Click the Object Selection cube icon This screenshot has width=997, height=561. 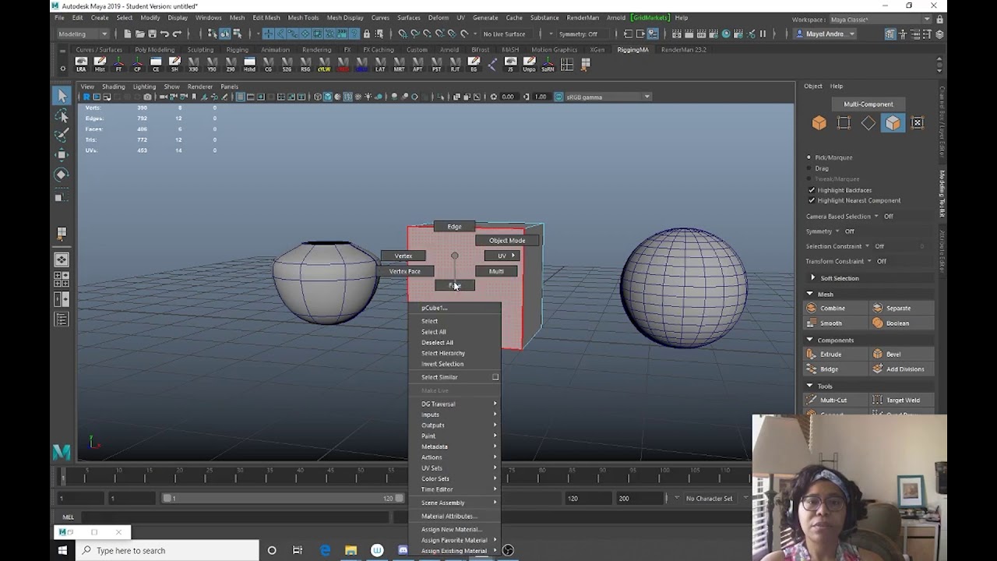click(x=819, y=122)
